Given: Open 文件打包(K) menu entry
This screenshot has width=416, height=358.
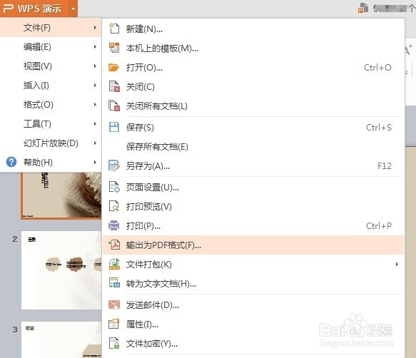Looking at the screenshot, I should (x=253, y=264).
